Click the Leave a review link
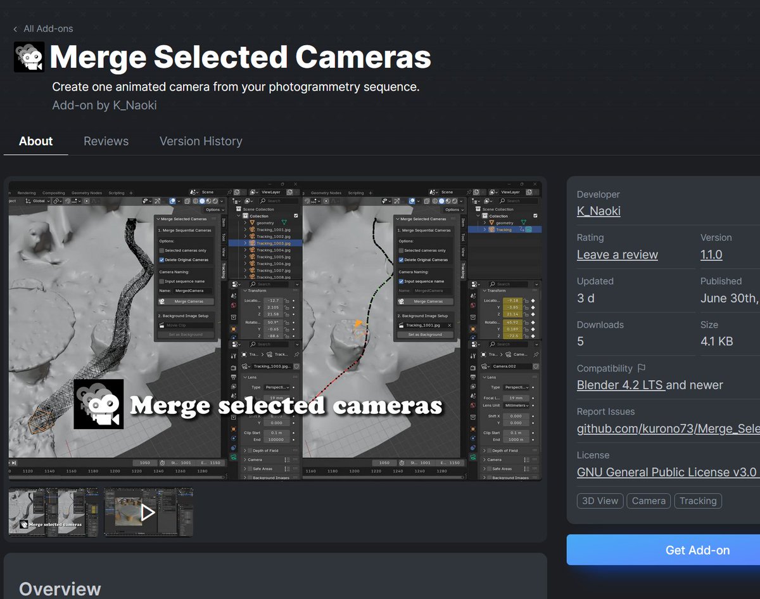This screenshot has height=599, width=760. [x=617, y=255]
